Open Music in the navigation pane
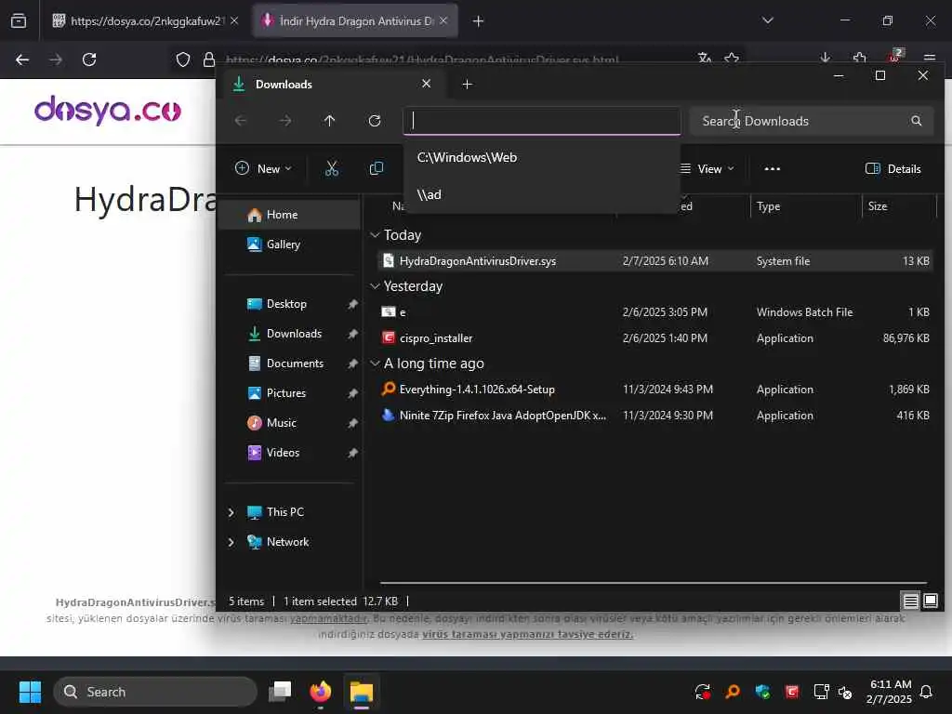Viewport: 952px width, 714px height. tap(289, 423)
